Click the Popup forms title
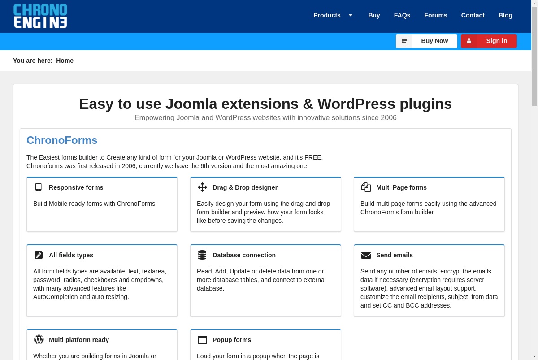Viewport: 538px width, 360px height. tap(232, 340)
